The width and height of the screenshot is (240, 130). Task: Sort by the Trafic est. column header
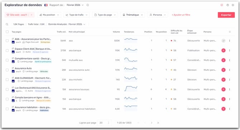[61, 32]
